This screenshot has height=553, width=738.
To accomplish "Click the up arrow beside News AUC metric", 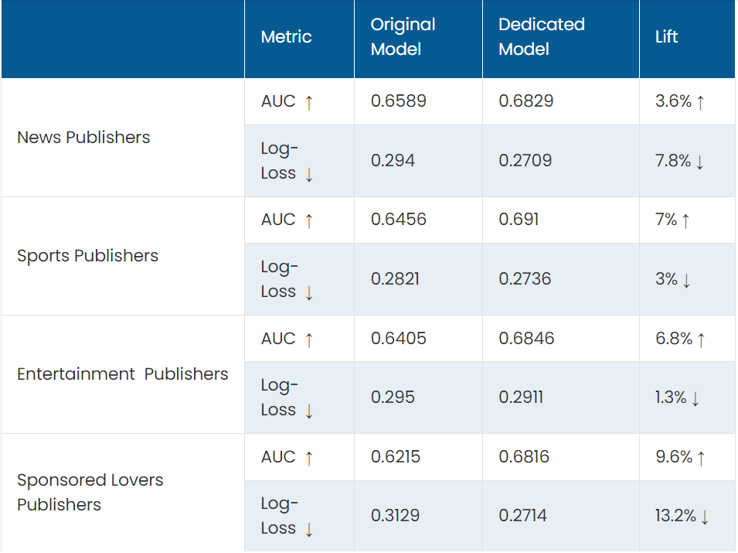I will pos(309,102).
